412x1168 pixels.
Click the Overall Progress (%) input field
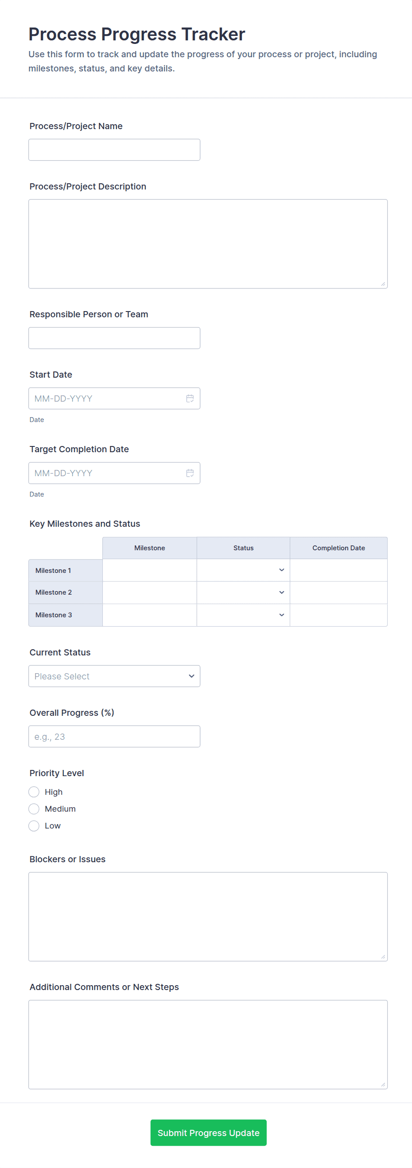[x=114, y=736]
